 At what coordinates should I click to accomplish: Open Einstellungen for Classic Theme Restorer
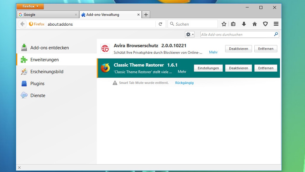[x=208, y=68]
